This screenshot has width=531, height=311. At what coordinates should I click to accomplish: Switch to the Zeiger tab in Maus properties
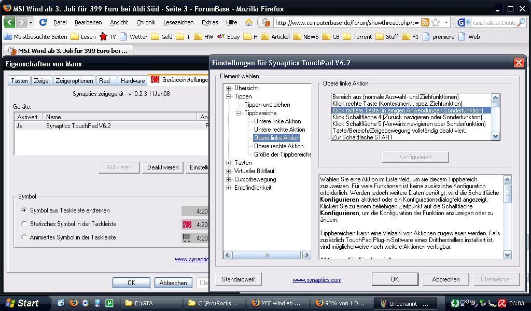(41, 80)
